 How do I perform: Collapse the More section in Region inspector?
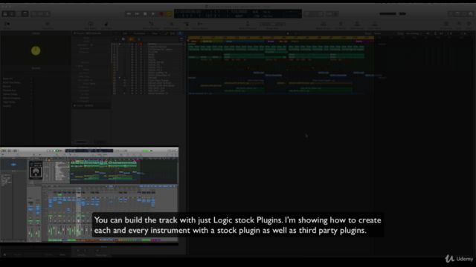77,66
